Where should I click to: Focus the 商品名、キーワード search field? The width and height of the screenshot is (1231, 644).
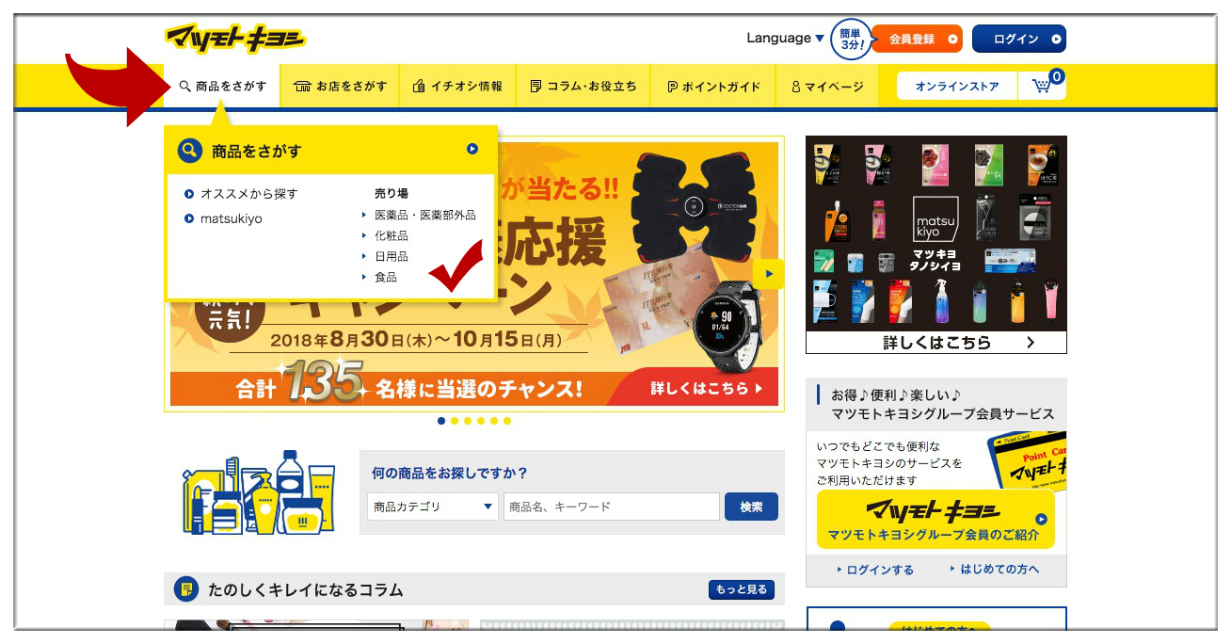612,507
